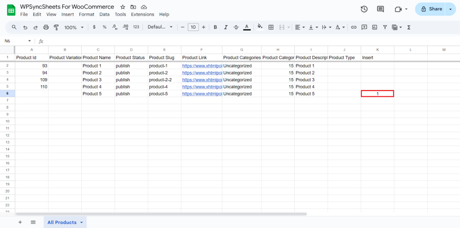Open vertical align dropdown
Screen dimensions: 460x228
[313, 27]
